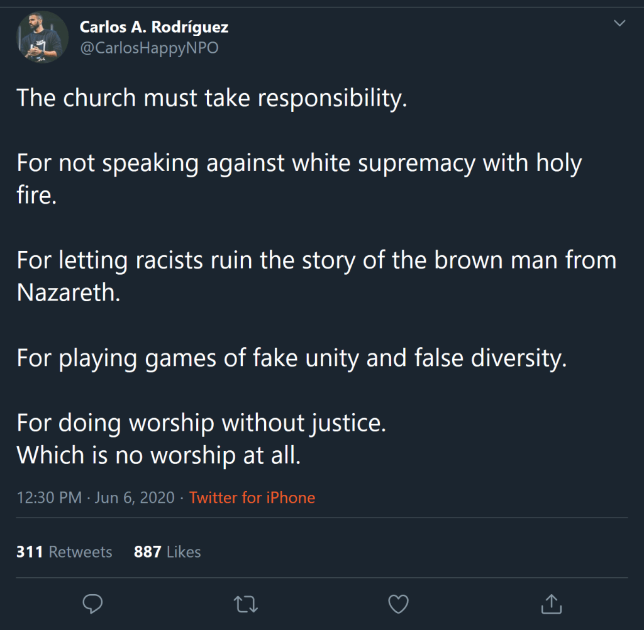The width and height of the screenshot is (644, 630).
Task: Click the word "Nazareth." in the tweet
Action: [x=68, y=293]
